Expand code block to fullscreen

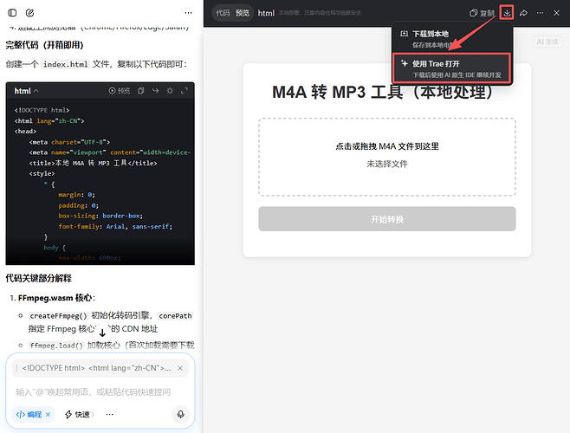point(184,91)
